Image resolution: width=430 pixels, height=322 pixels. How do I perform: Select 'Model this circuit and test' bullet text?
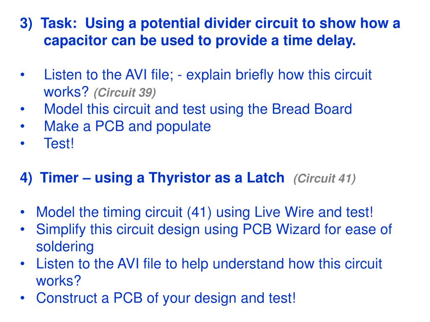pyautogui.click(x=198, y=109)
